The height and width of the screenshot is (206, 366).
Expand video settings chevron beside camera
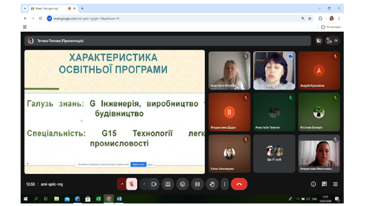pos(144,184)
